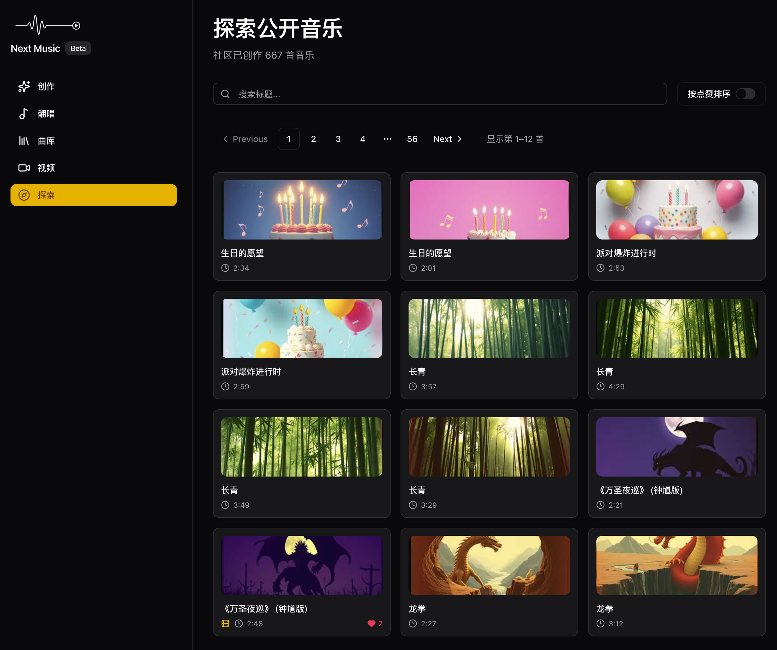Jump to last page 56
This screenshot has width=777, height=650.
pyautogui.click(x=412, y=139)
